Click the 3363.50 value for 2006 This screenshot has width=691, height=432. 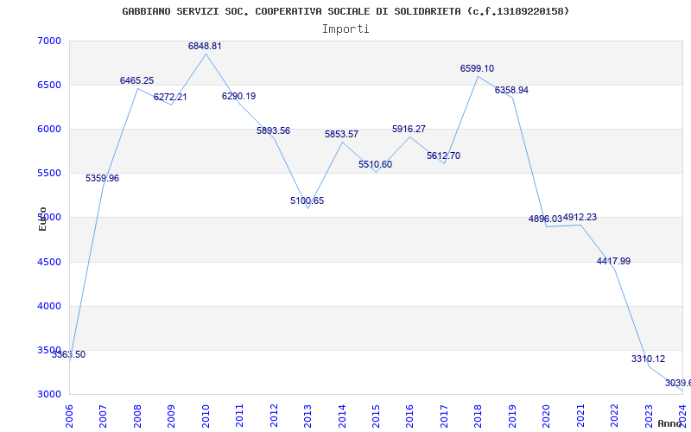point(69,354)
